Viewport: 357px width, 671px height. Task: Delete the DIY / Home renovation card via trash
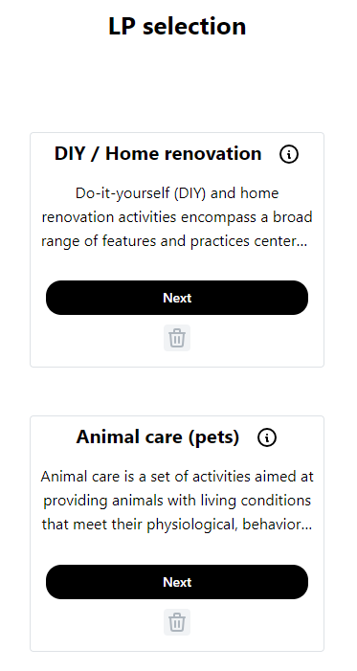point(177,338)
